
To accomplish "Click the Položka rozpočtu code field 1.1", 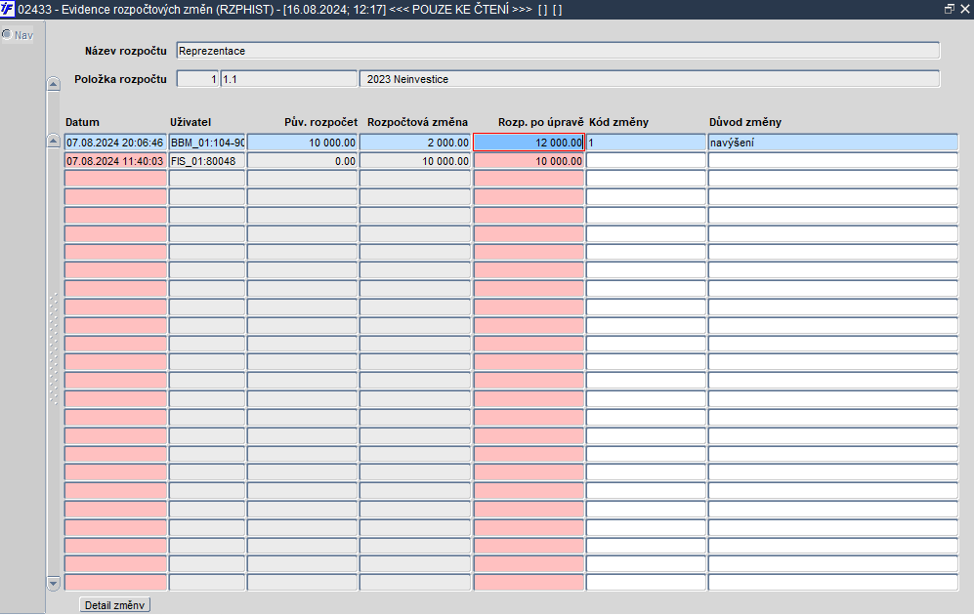I will pyautogui.click(x=289, y=79).
